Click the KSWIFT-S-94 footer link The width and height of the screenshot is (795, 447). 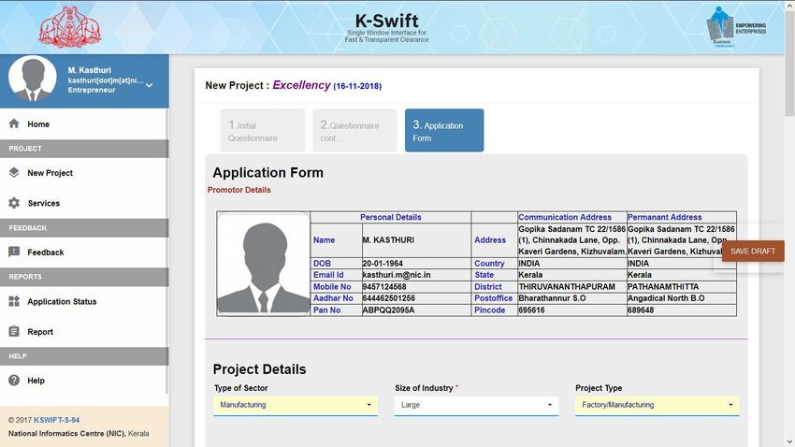click(x=57, y=420)
